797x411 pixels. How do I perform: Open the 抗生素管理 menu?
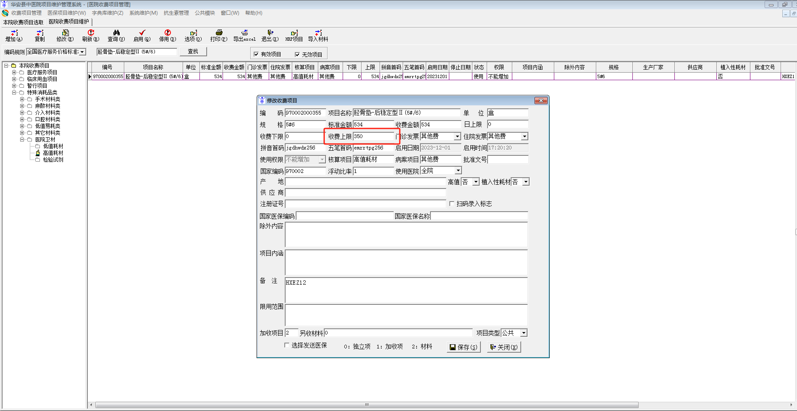click(x=176, y=13)
